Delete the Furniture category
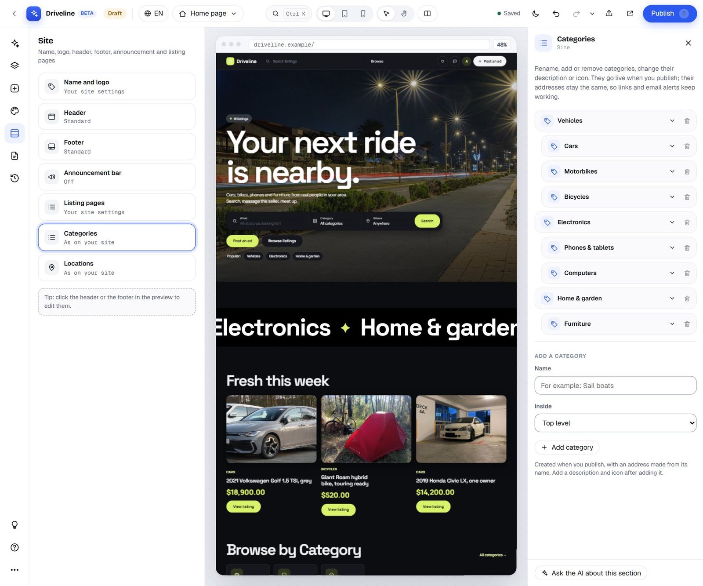Image resolution: width=703 pixels, height=586 pixels. [687, 324]
